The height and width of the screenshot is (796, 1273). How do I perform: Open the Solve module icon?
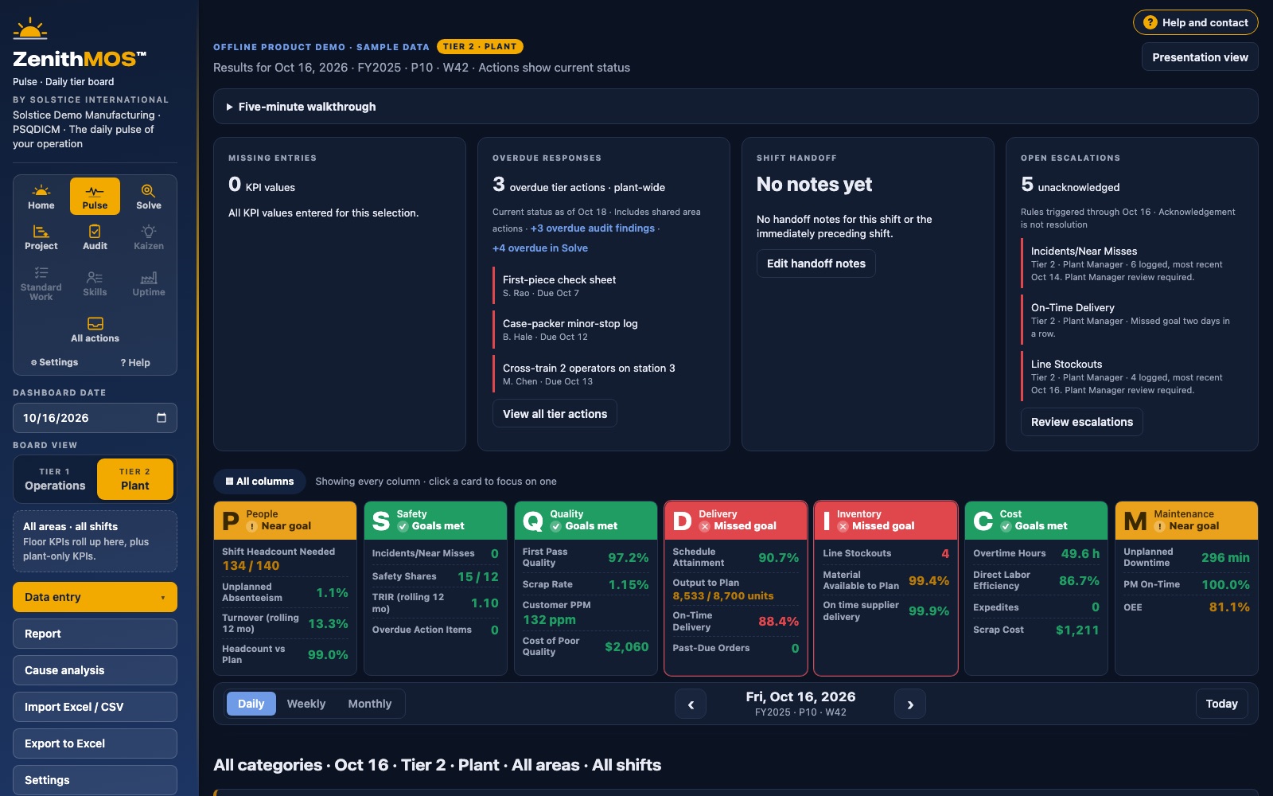click(149, 197)
